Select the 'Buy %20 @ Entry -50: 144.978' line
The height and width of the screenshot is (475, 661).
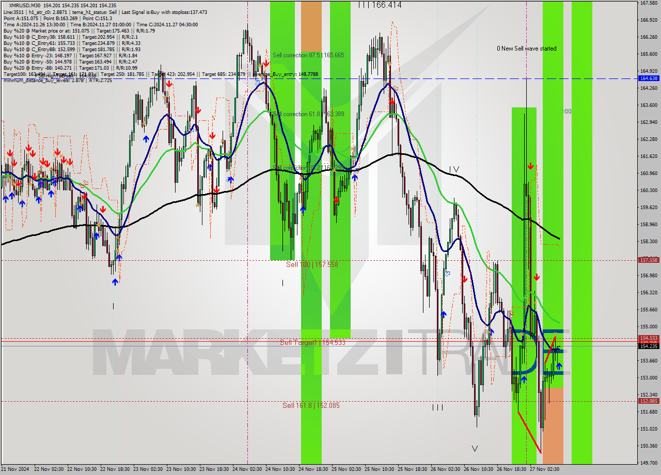(x=70, y=61)
